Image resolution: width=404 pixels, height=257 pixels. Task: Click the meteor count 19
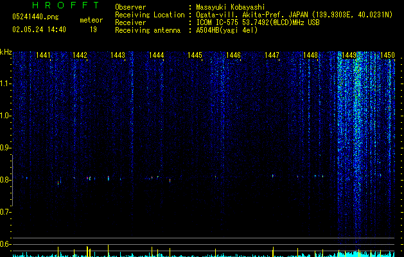click(x=93, y=30)
